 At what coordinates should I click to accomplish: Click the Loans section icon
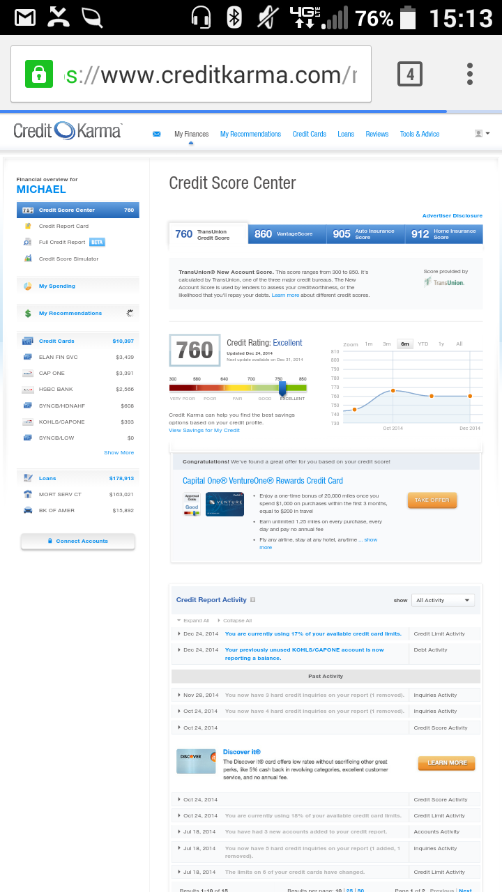tap(28, 478)
